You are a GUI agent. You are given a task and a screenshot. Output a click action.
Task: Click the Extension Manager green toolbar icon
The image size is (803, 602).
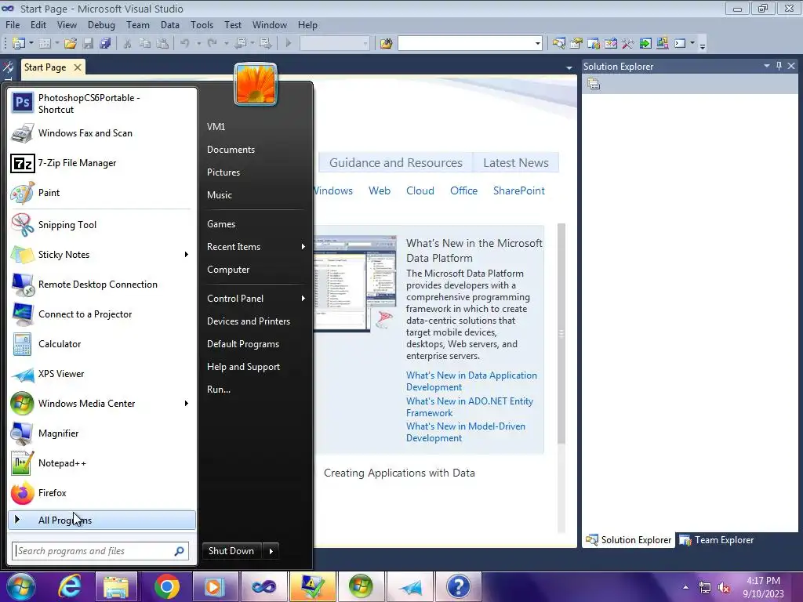pyautogui.click(x=645, y=44)
